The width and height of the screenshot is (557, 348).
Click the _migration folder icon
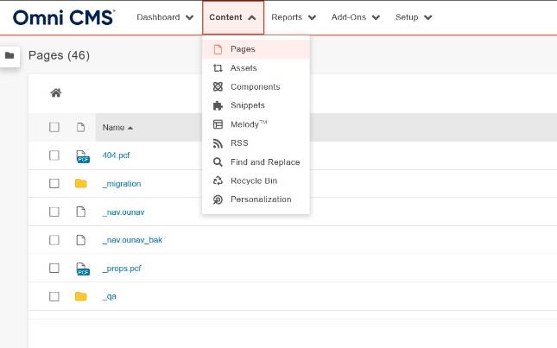(81, 183)
